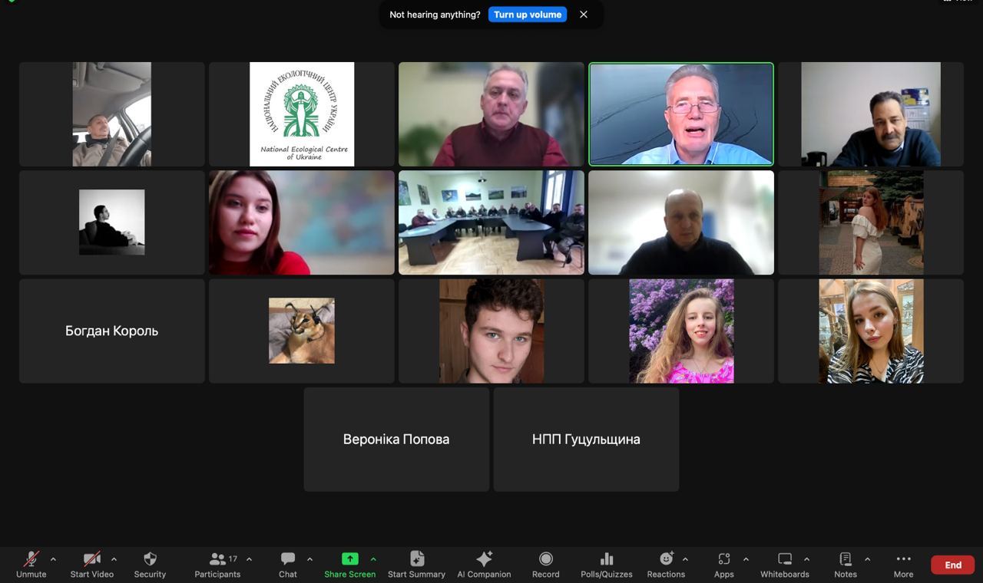Unmute the microphone

(31, 560)
